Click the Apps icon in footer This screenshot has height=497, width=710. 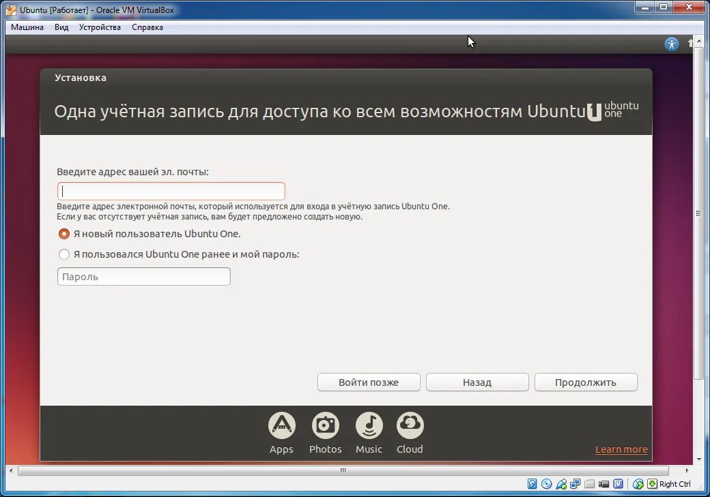click(x=282, y=425)
